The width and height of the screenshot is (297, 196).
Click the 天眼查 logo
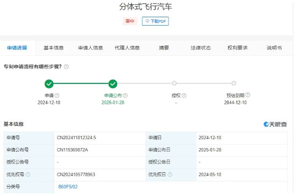[275, 124]
